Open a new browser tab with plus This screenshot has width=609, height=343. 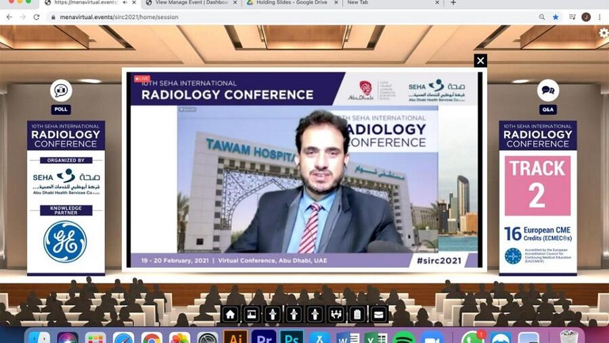tap(453, 3)
